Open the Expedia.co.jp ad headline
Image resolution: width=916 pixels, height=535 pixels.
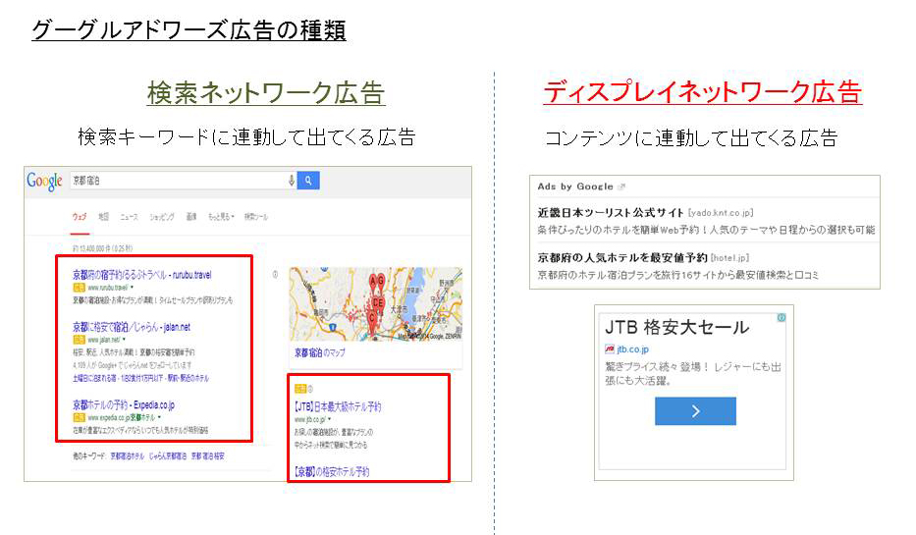coord(124,404)
